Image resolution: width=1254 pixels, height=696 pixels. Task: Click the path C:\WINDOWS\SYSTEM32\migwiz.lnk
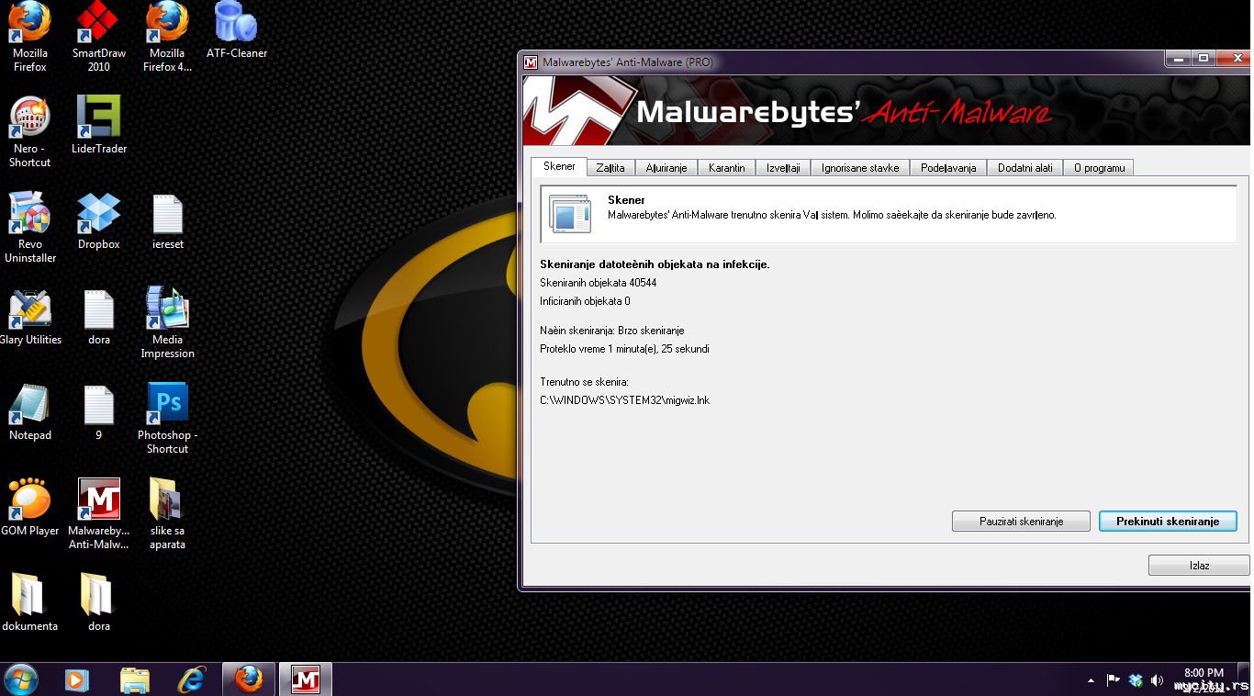pos(624,400)
